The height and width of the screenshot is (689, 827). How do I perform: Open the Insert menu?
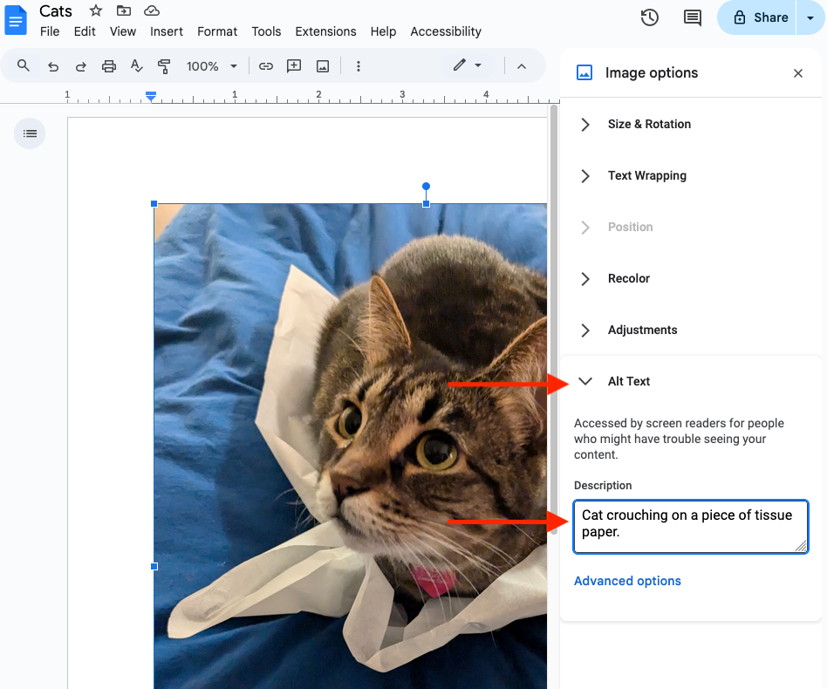tap(167, 31)
